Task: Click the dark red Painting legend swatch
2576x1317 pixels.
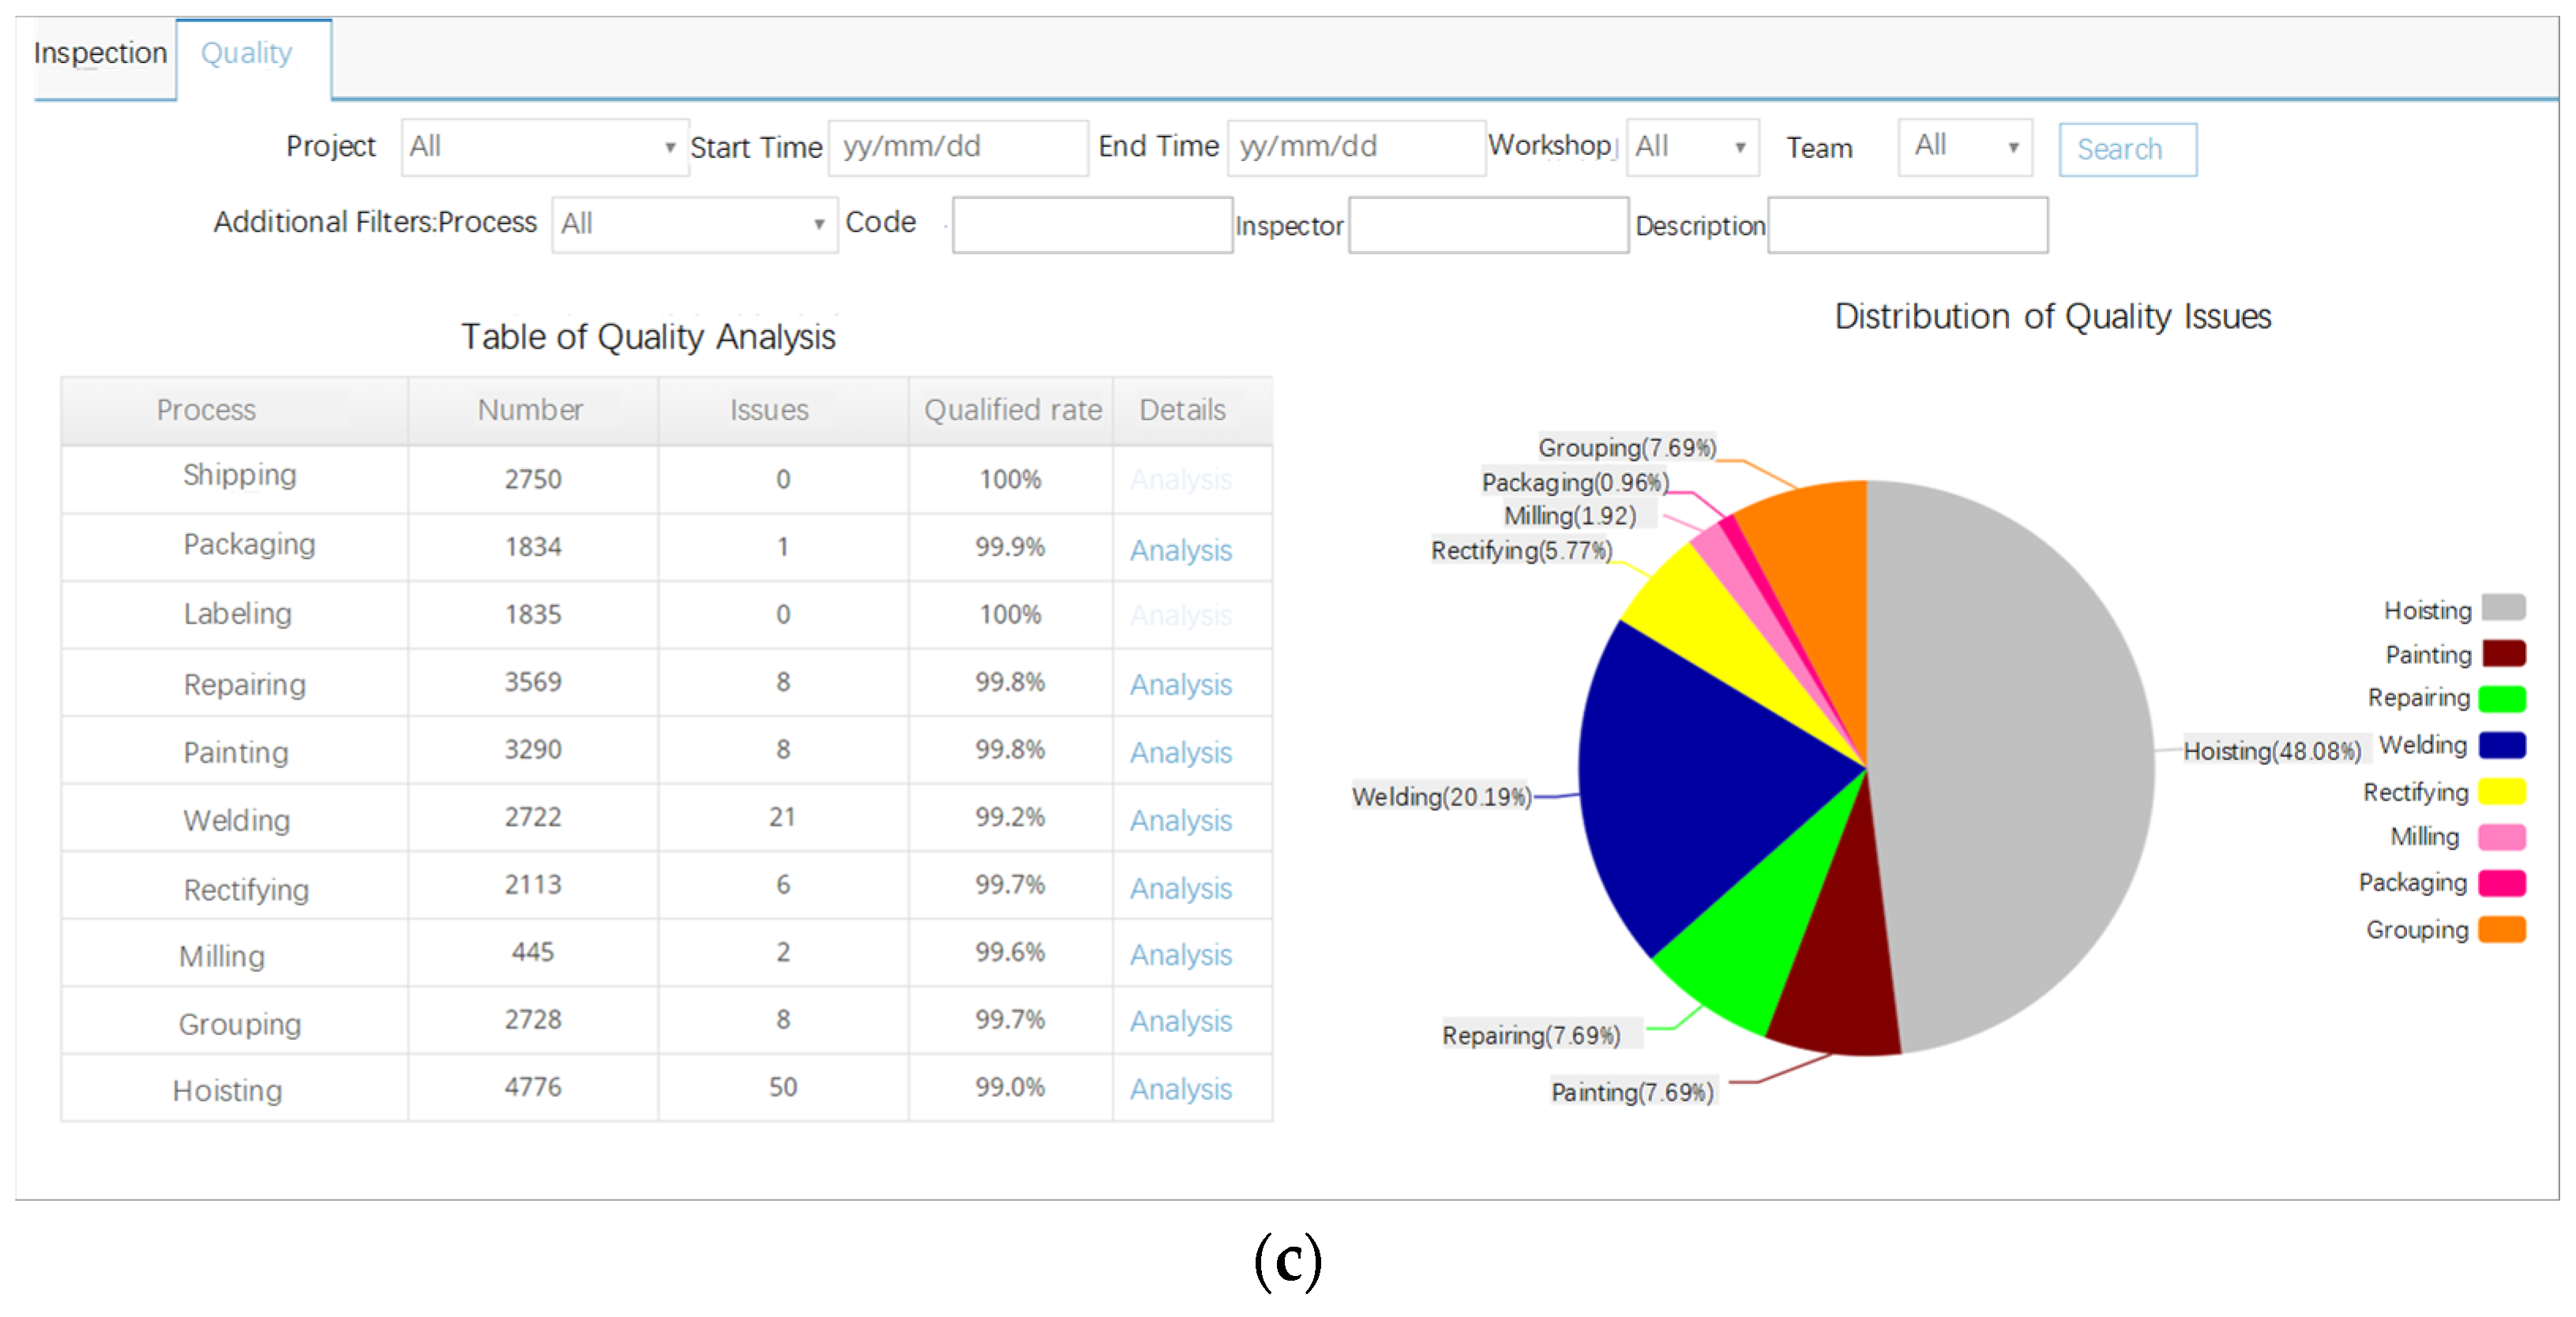Action: (2502, 654)
